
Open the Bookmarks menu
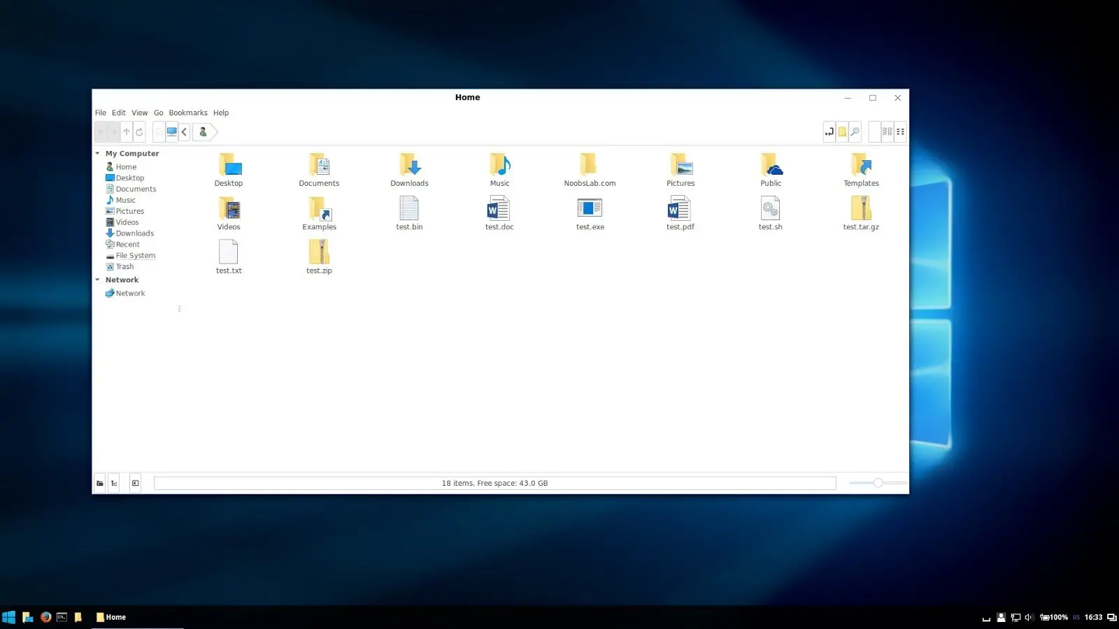187,113
